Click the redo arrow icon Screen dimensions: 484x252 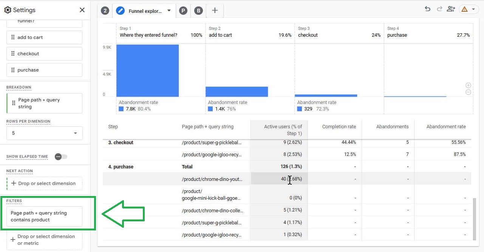(439, 9)
